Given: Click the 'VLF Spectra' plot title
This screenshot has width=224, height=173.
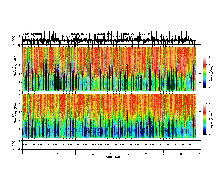Looking at the screenshot, I should (x=32, y=34).
